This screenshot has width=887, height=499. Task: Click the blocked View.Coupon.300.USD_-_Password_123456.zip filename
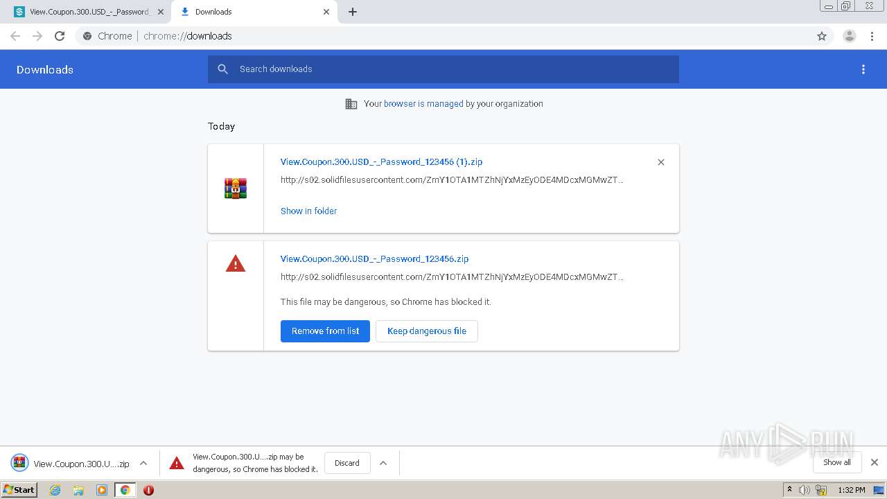374,259
